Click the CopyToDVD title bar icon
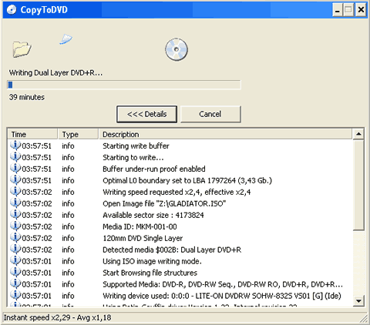The width and height of the screenshot is (370, 325). pos(12,10)
